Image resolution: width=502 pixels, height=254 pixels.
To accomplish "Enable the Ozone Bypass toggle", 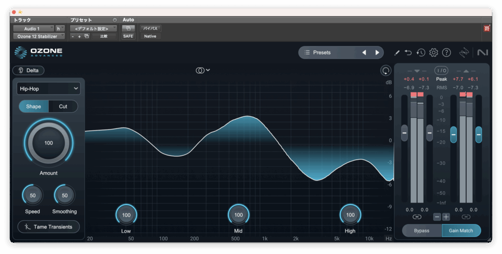I will pyautogui.click(x=421, y=230).
